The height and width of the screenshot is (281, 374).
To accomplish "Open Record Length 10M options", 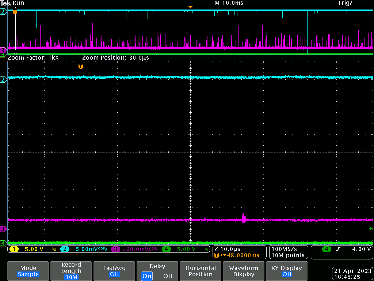I will tap(71, 271).
